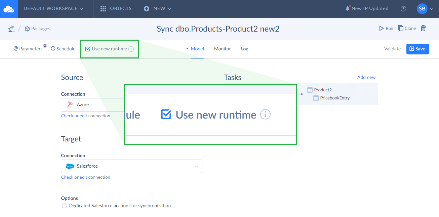Open the SB user avatar menu
The image size is (439, 217).
click(422, 9)
